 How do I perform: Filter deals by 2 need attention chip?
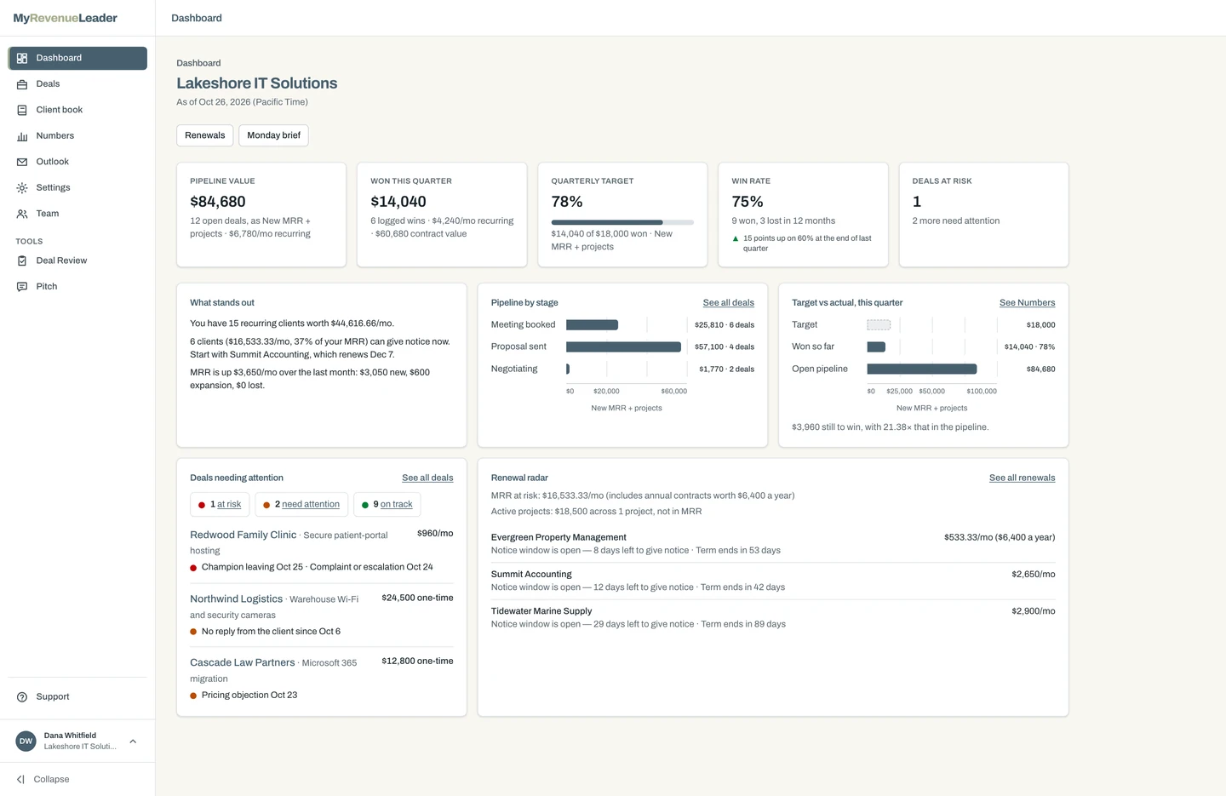point(301,505)
